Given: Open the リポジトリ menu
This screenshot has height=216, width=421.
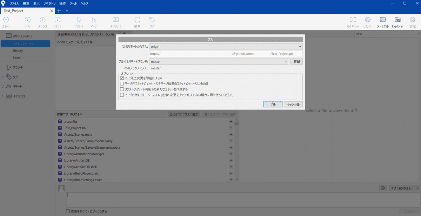Looking at the screenshot, I should 49,3.
